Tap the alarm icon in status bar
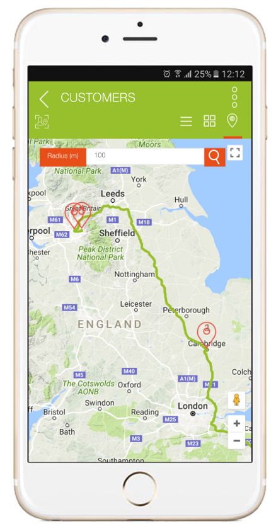The height and width of the screenshot is (531, 276). (x=166, y=74)
